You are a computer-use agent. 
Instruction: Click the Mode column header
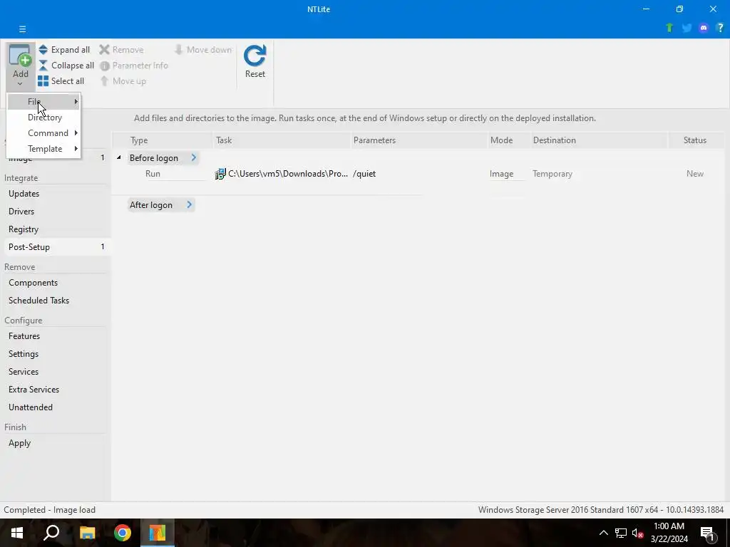coord(509,140)
